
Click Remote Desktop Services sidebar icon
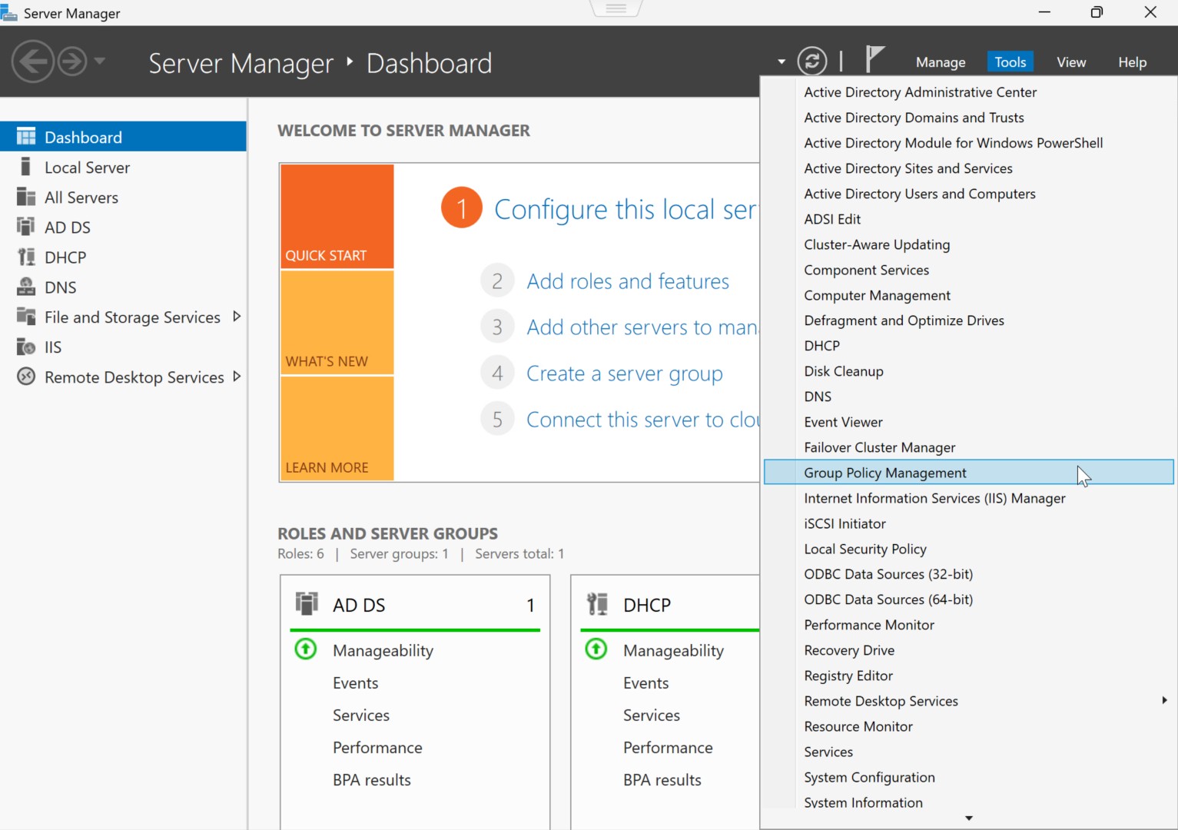pyautogui.click(x=26, y=377)
